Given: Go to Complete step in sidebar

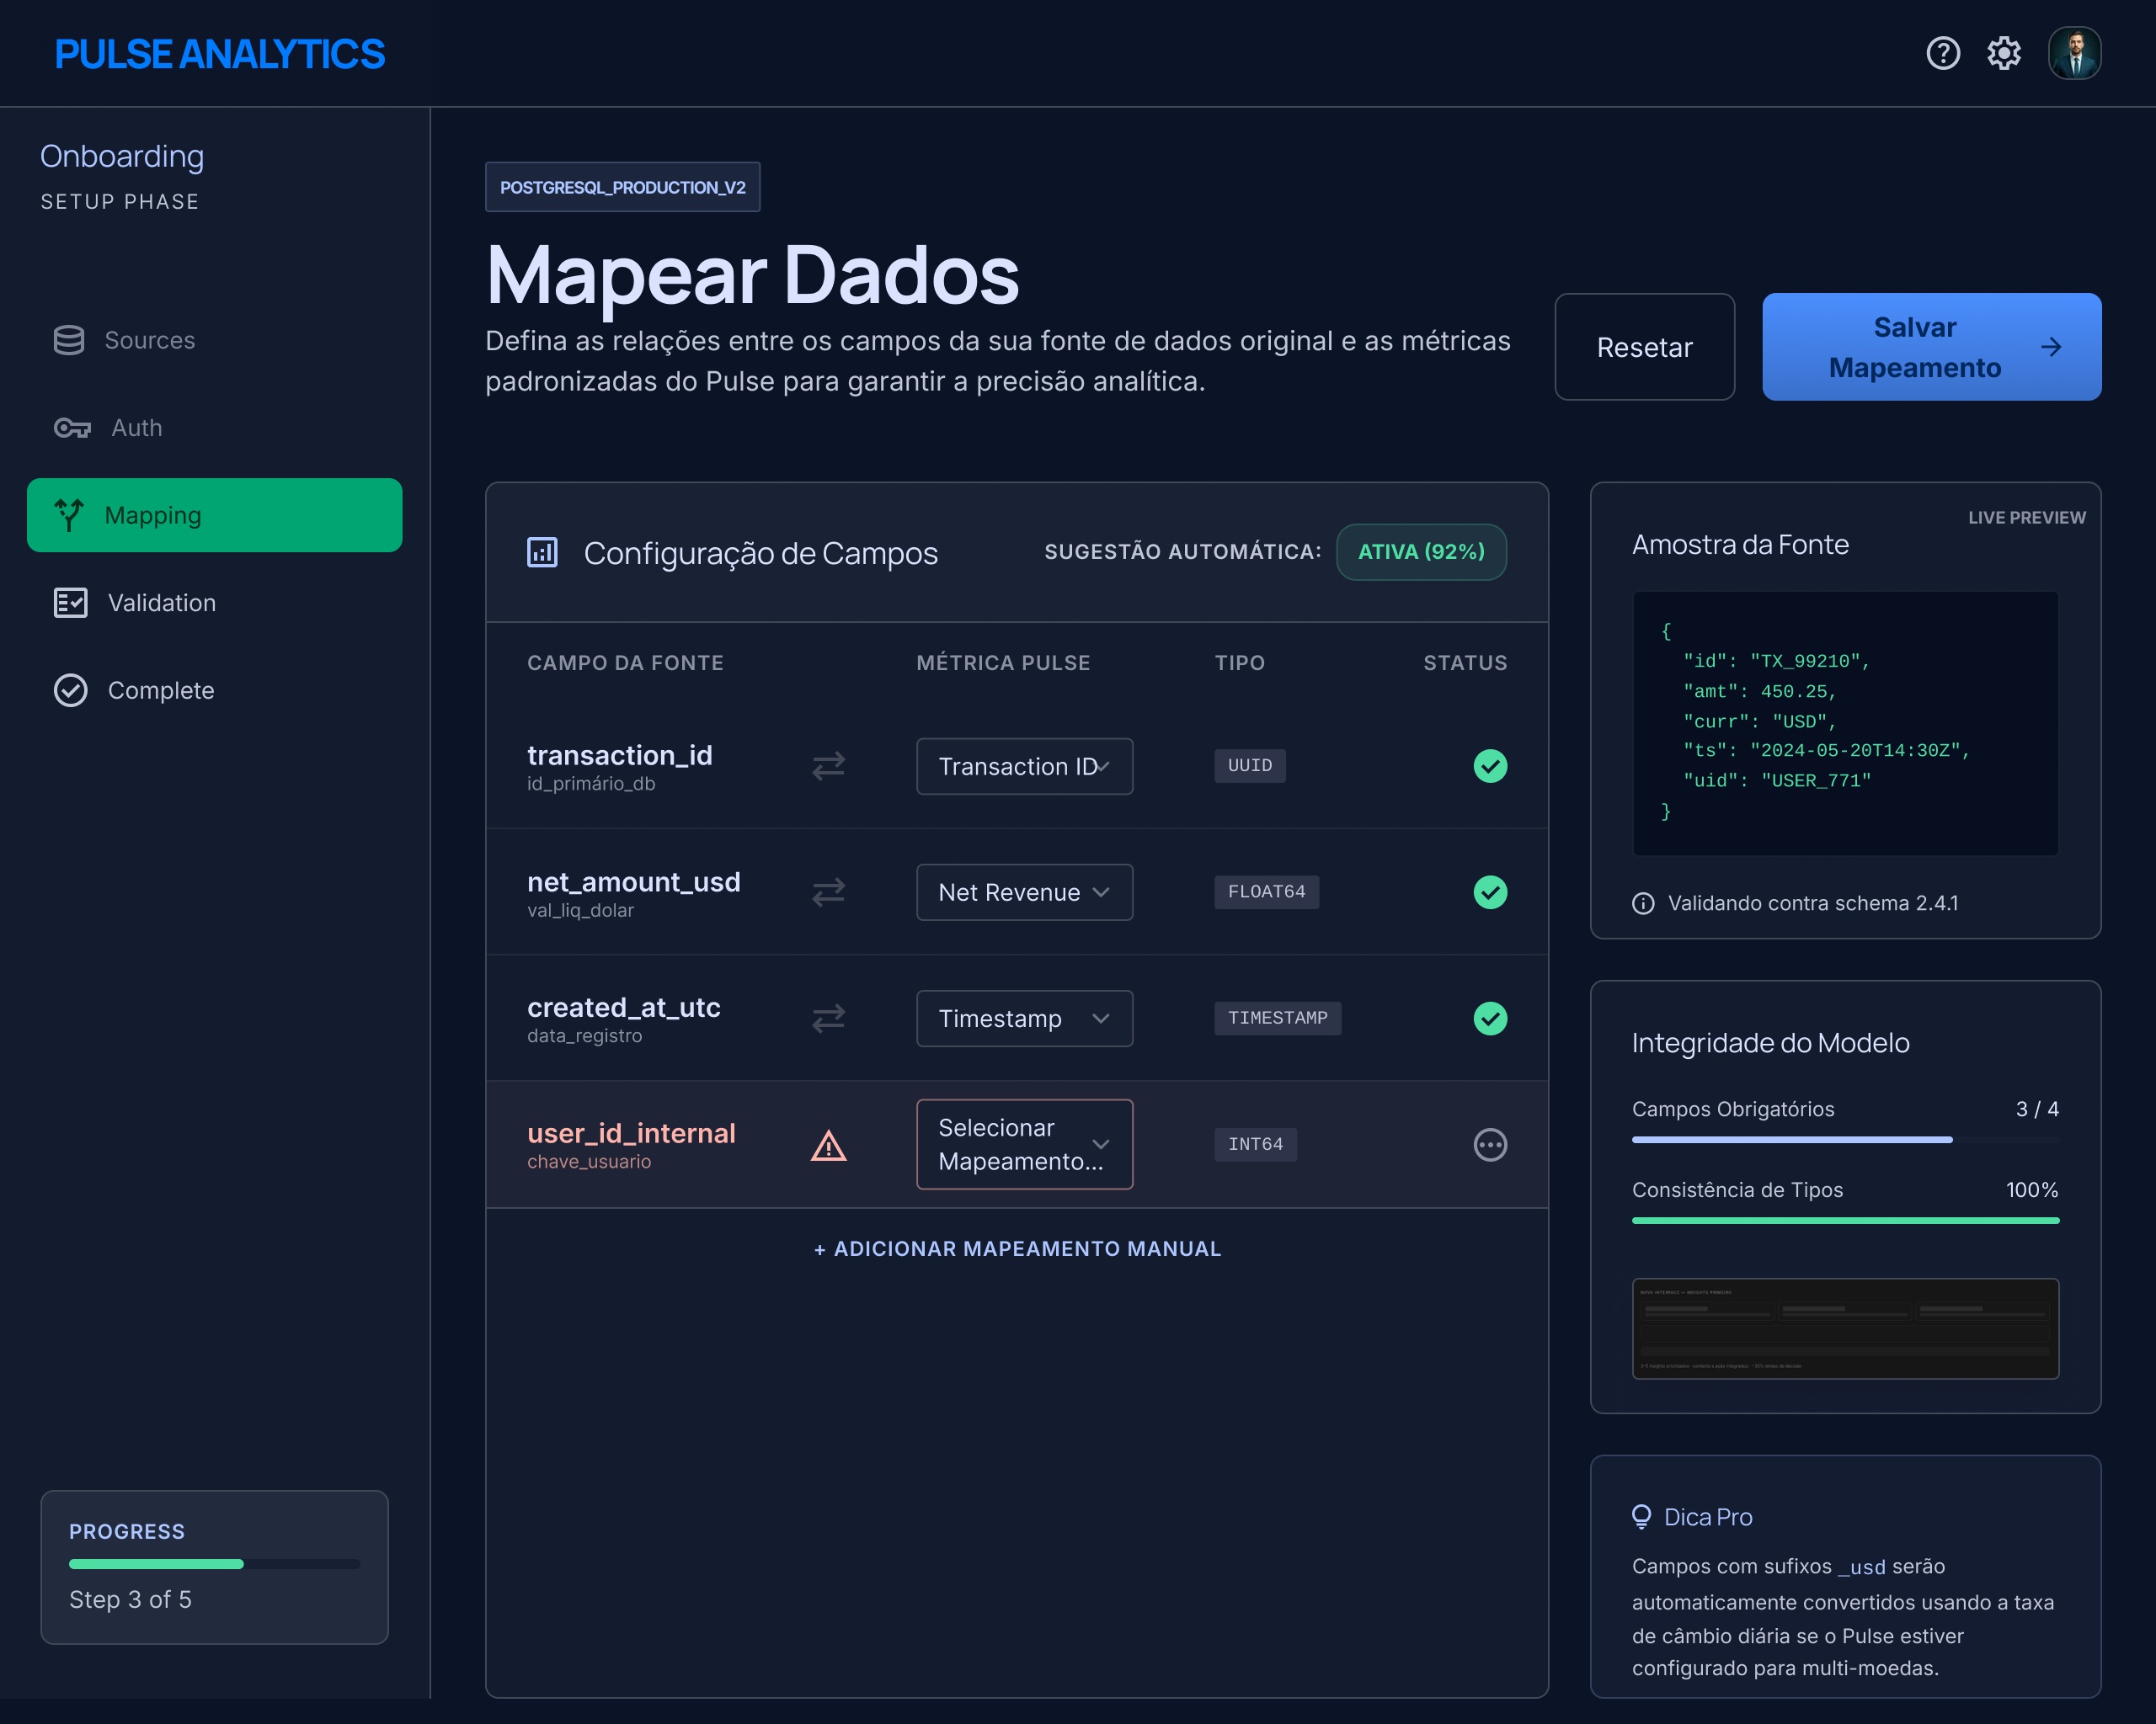Looking at the screenshot, I should point(214,690).
